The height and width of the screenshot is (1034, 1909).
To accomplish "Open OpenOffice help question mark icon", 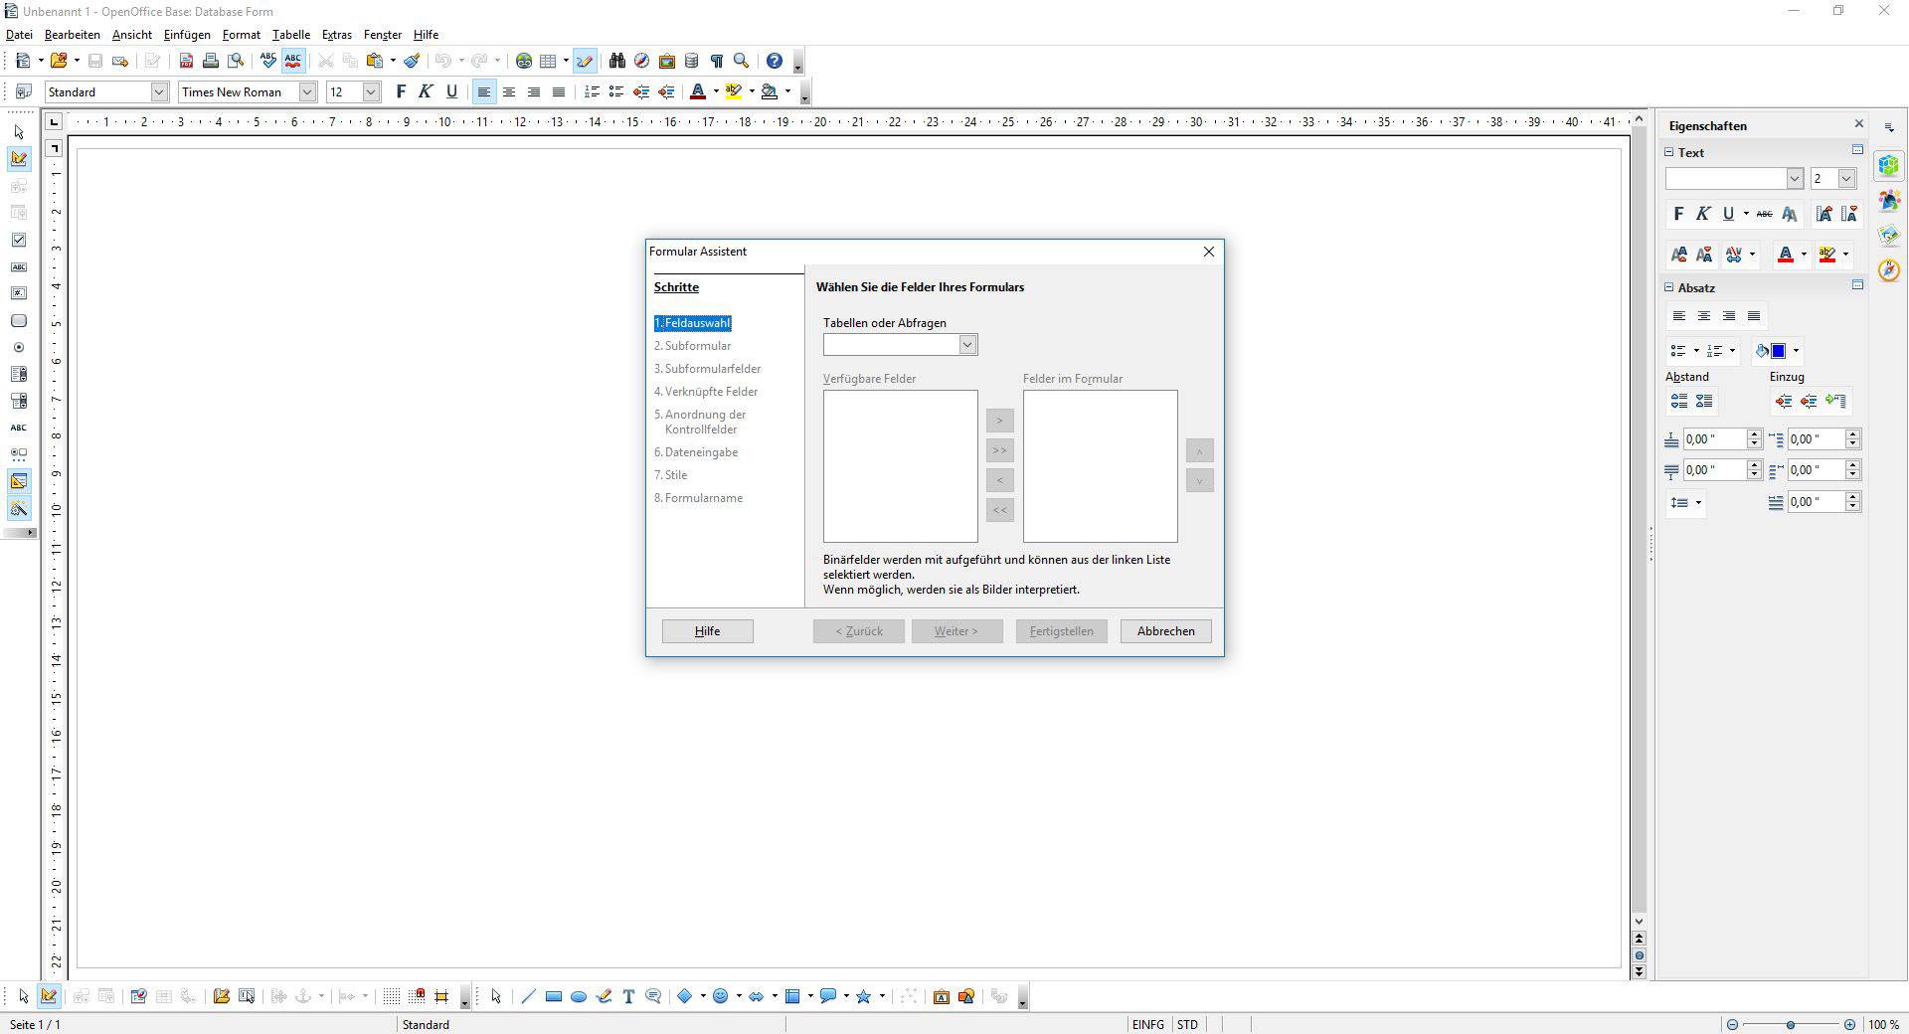I will point(775,61).
